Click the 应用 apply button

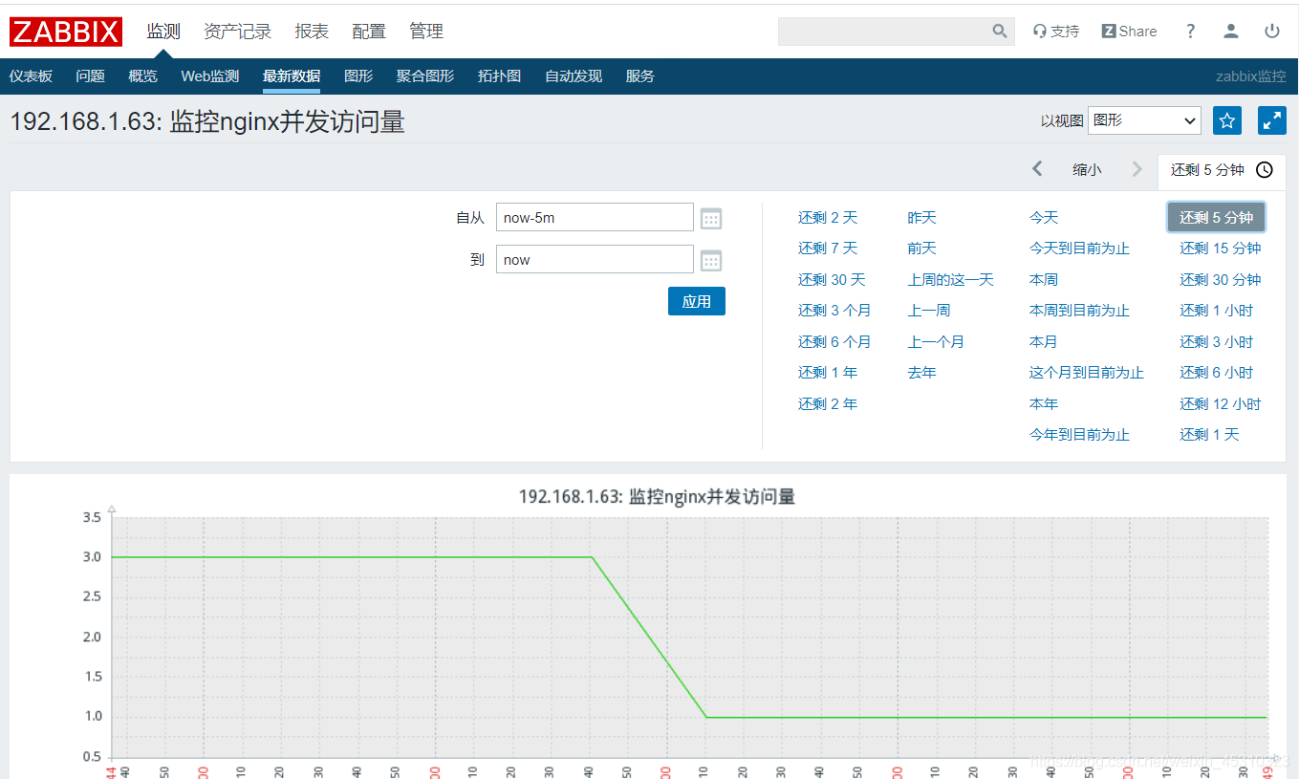click(x=697, y=301)
